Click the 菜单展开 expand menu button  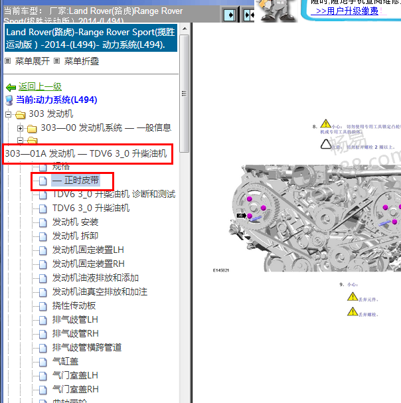(x=32, y=61)
